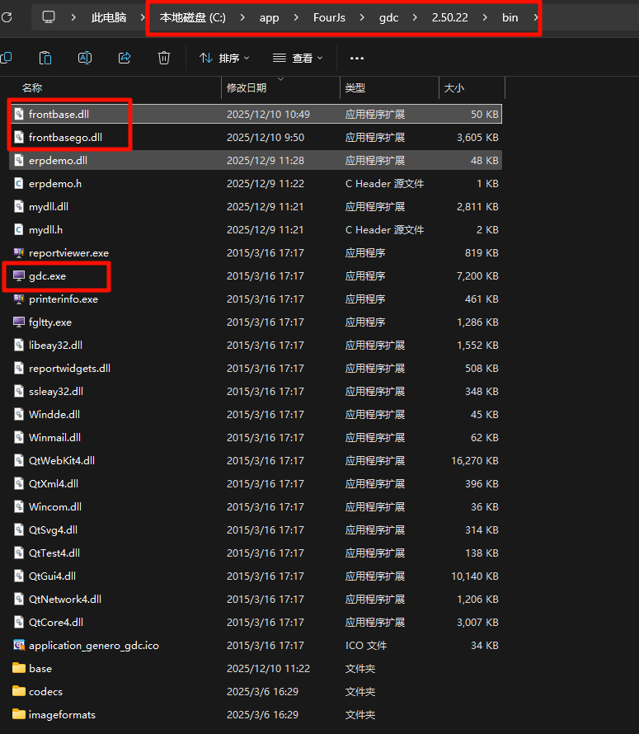Go to app breadcrumb folder
Image resolution: width=639 pixels, height=734 pixels.
pos(269,17)
